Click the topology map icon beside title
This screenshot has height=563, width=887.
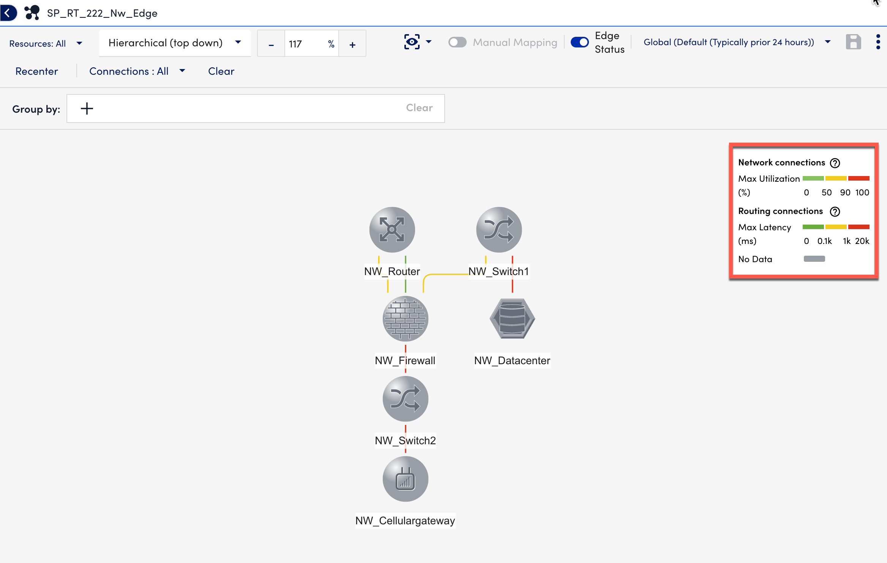[32, 13]
